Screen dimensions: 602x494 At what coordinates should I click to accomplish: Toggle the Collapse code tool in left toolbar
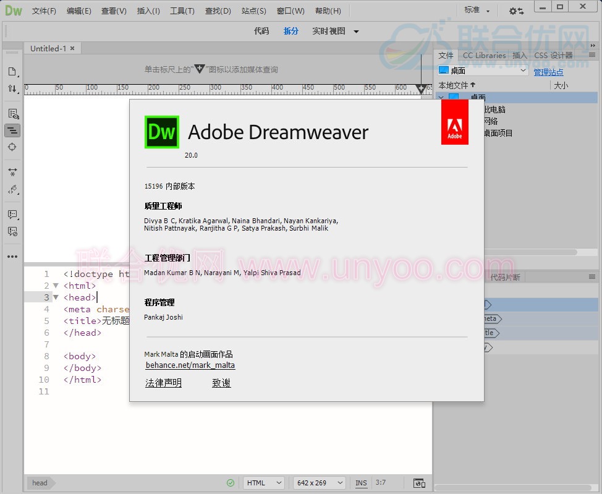point(12,130)
